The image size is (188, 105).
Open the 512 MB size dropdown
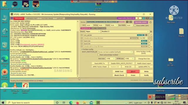[x=143, y=38]
